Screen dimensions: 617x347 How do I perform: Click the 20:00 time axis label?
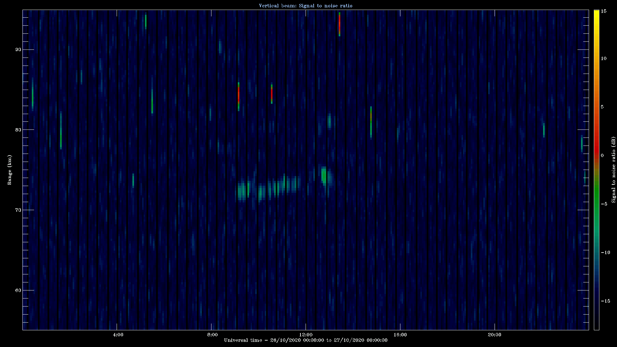pyautogui.click(x=494, y=335)
